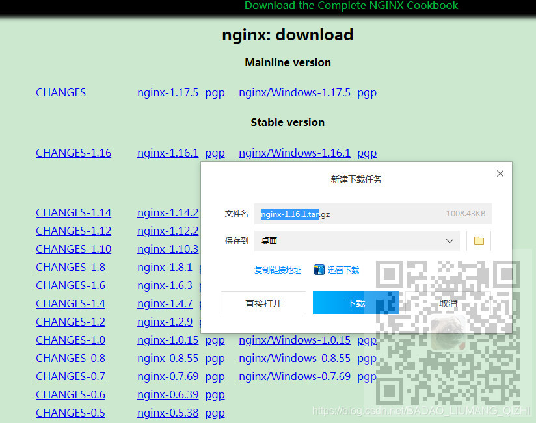The width and height of the screenshot is (536, 423).
Task: Open CHANGES-0.7 link
Action: point(70,376)
